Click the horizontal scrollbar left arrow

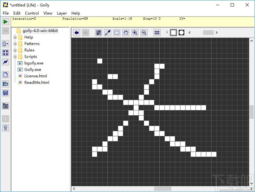point(74,188)
